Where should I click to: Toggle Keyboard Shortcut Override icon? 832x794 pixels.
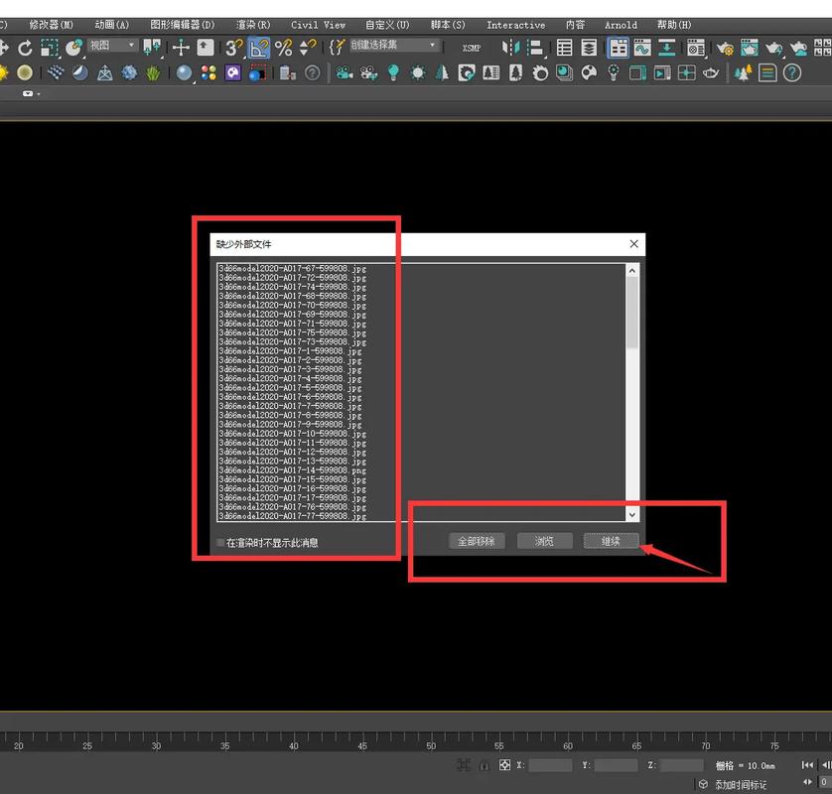click(205, 48)
